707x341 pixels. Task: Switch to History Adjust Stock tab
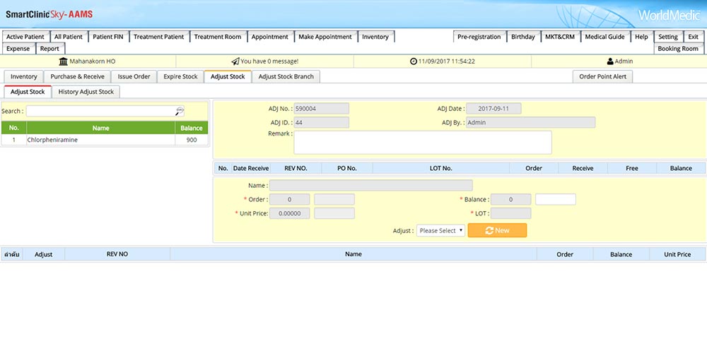[x=86, y=92]
